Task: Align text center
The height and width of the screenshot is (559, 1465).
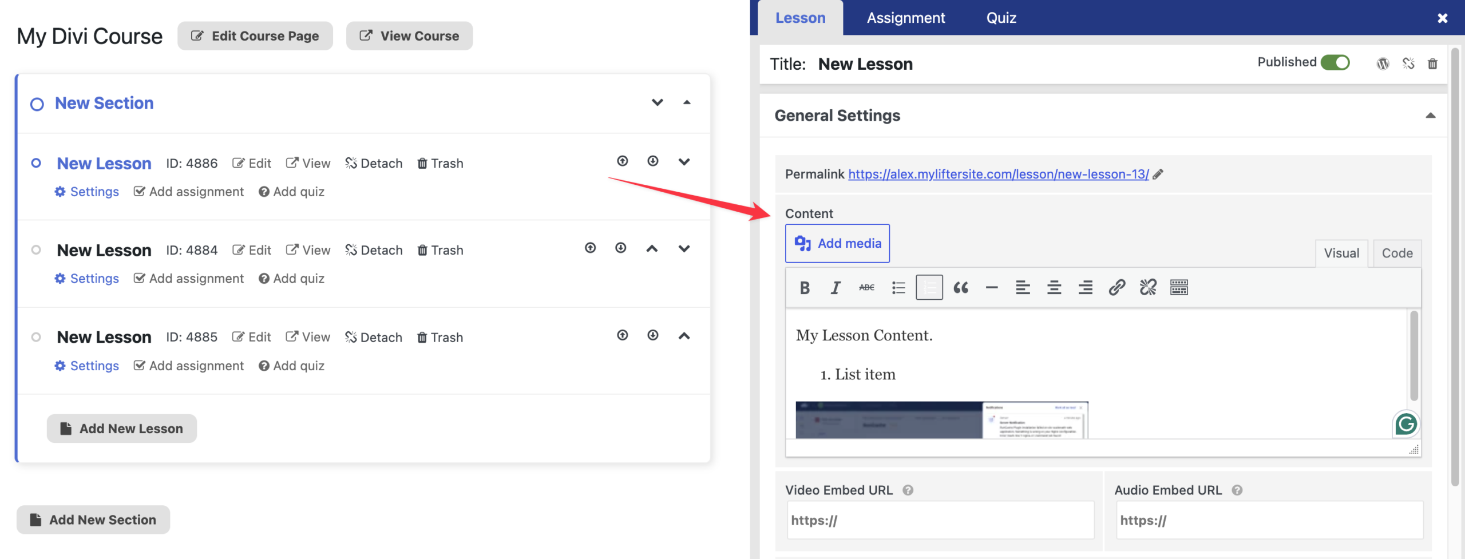Action: [x=1054, y=287]
